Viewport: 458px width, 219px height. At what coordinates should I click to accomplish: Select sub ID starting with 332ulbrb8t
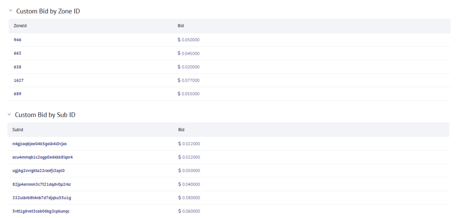(42, 198)
